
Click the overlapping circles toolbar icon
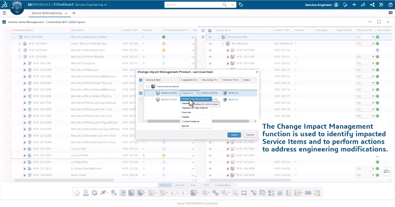[205, 193]
